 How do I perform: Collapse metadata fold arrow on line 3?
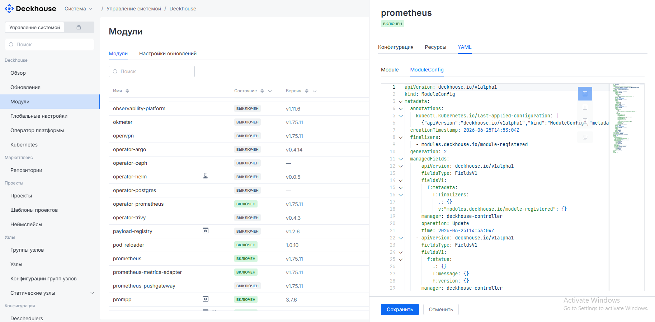401,102
